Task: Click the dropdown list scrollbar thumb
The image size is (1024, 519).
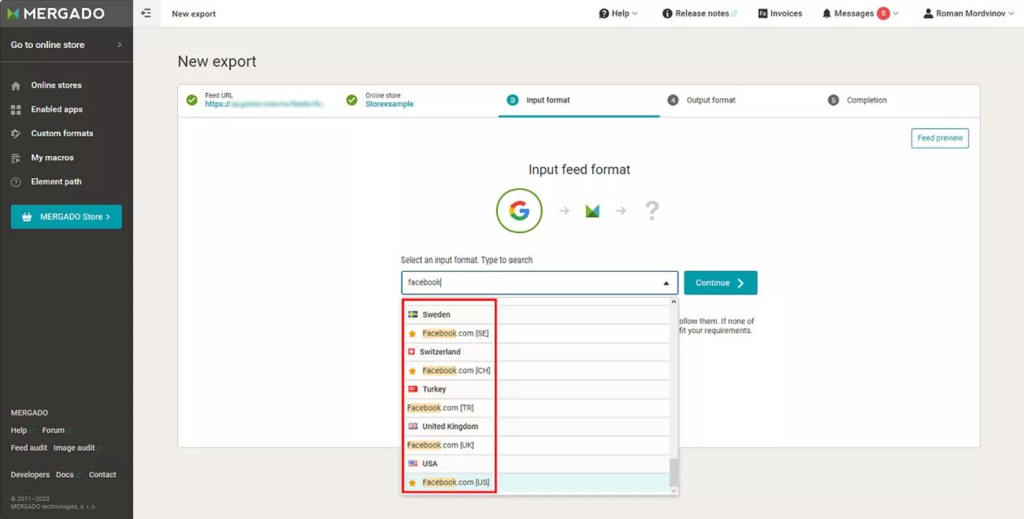Action: [x=673, y=473]
